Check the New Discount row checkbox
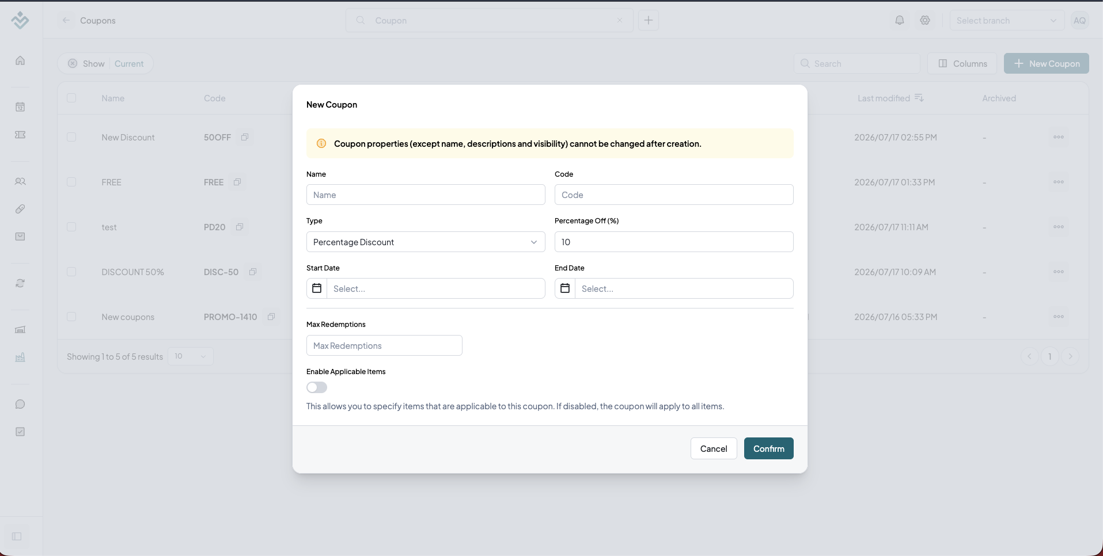The width and height of the screenshot is (1103, 556). [x=71, y=137]
